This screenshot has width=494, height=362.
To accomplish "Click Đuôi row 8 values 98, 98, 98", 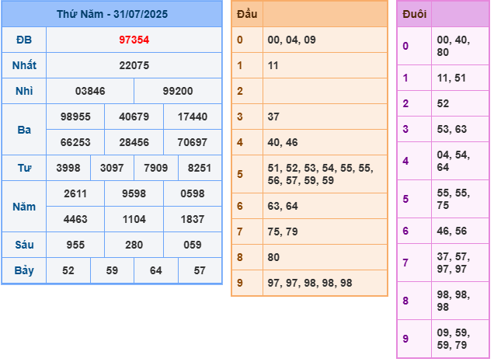I will coord(454,301).
